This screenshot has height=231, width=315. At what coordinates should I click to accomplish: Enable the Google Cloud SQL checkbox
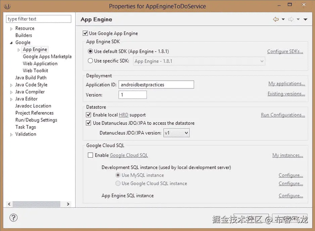coord(90,155)
